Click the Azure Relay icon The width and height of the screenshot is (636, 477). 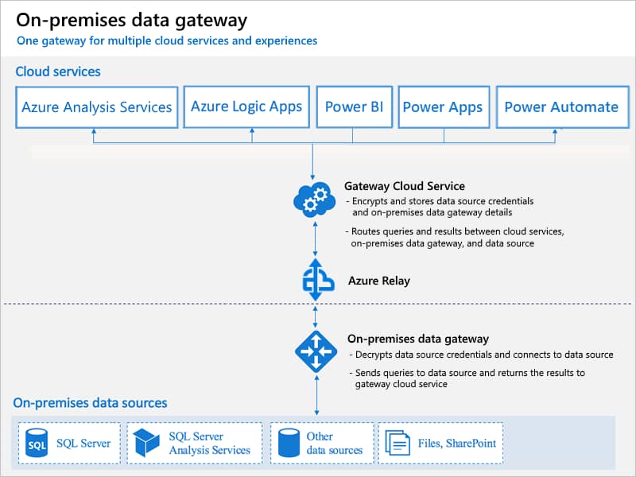click(318, 280)
